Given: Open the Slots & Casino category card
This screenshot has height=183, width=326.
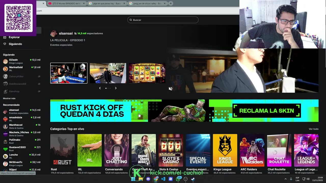Looking at the screenshot, I should tap(171, 150).
